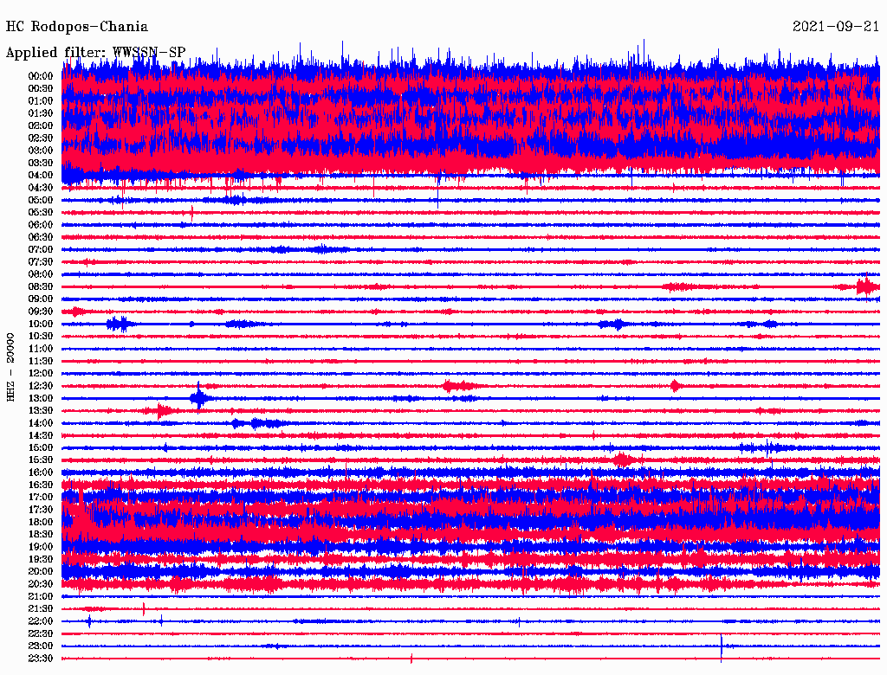Select the 18:00 time label

tap(41, 522)
